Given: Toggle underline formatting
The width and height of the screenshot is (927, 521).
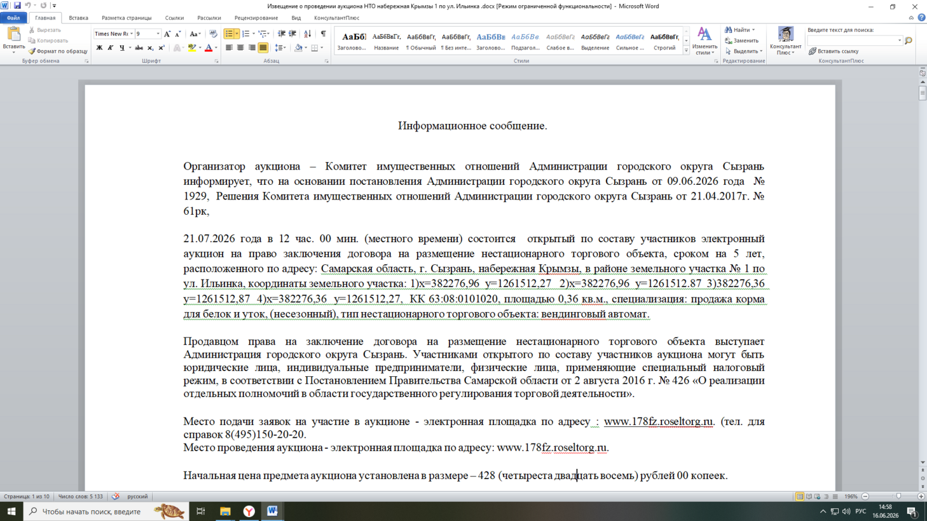Looking at the screenshot, I should [122, 48].
